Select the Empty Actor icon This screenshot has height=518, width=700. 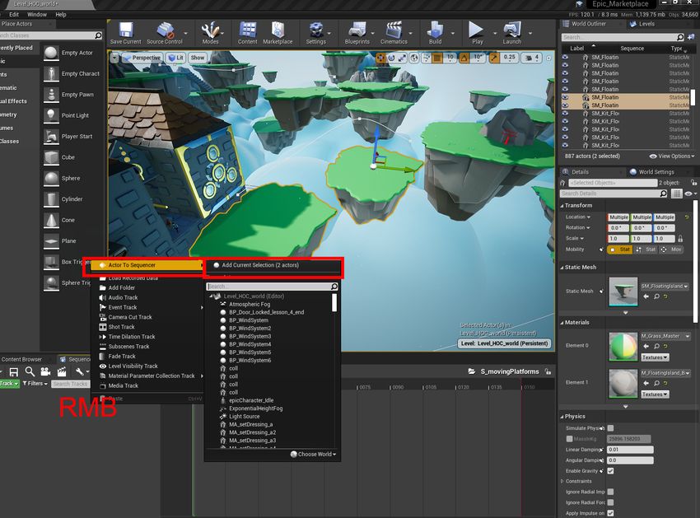coord(51,53)
